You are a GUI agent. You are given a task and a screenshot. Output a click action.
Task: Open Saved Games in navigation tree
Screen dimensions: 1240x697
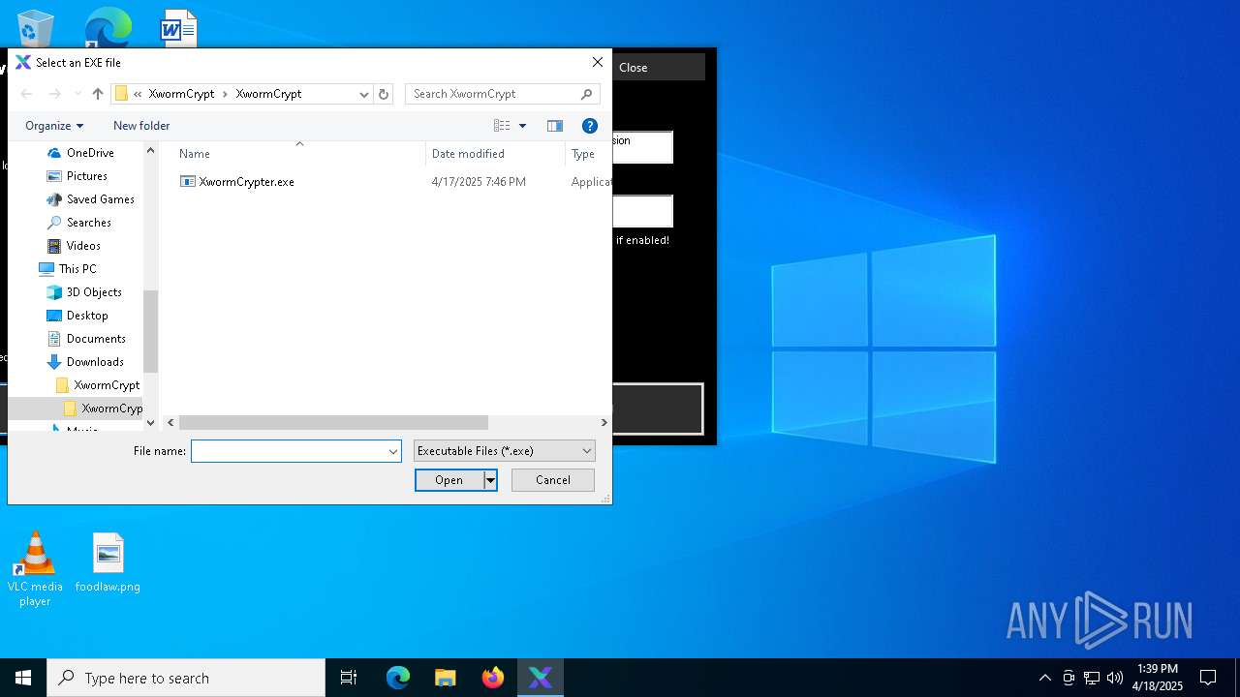coord(100,199)
